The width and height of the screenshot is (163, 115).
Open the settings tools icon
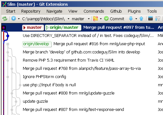(158, 19)
